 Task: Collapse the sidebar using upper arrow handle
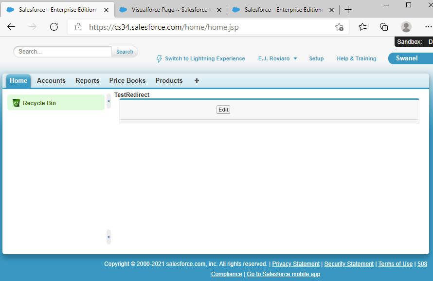108,101
